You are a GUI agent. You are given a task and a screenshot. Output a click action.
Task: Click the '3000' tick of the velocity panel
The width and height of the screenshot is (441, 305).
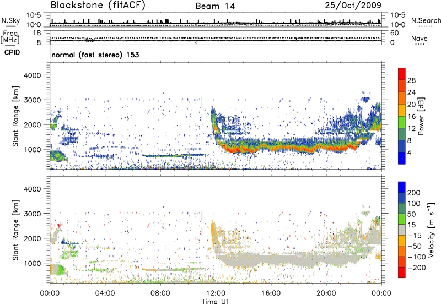coord(32,214)
